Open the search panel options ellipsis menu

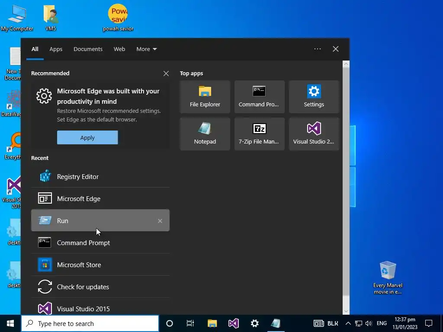point(318,49)
